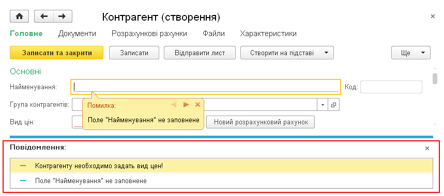Click the Група контрагентів label

[x=40, y=105]
